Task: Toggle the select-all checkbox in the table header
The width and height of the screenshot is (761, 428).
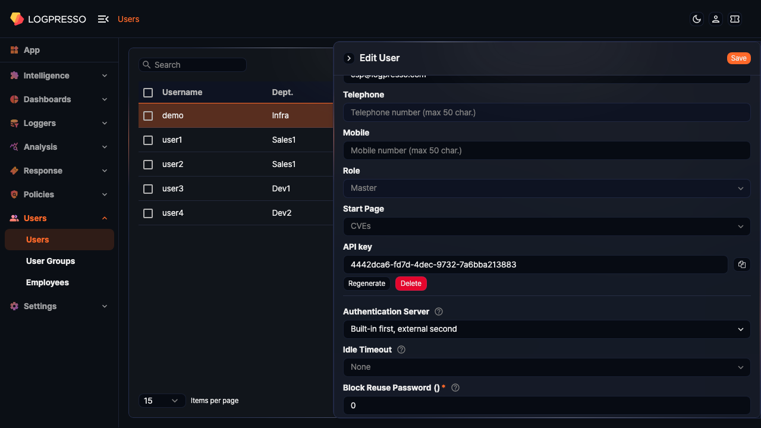Action: pos(147,92)
